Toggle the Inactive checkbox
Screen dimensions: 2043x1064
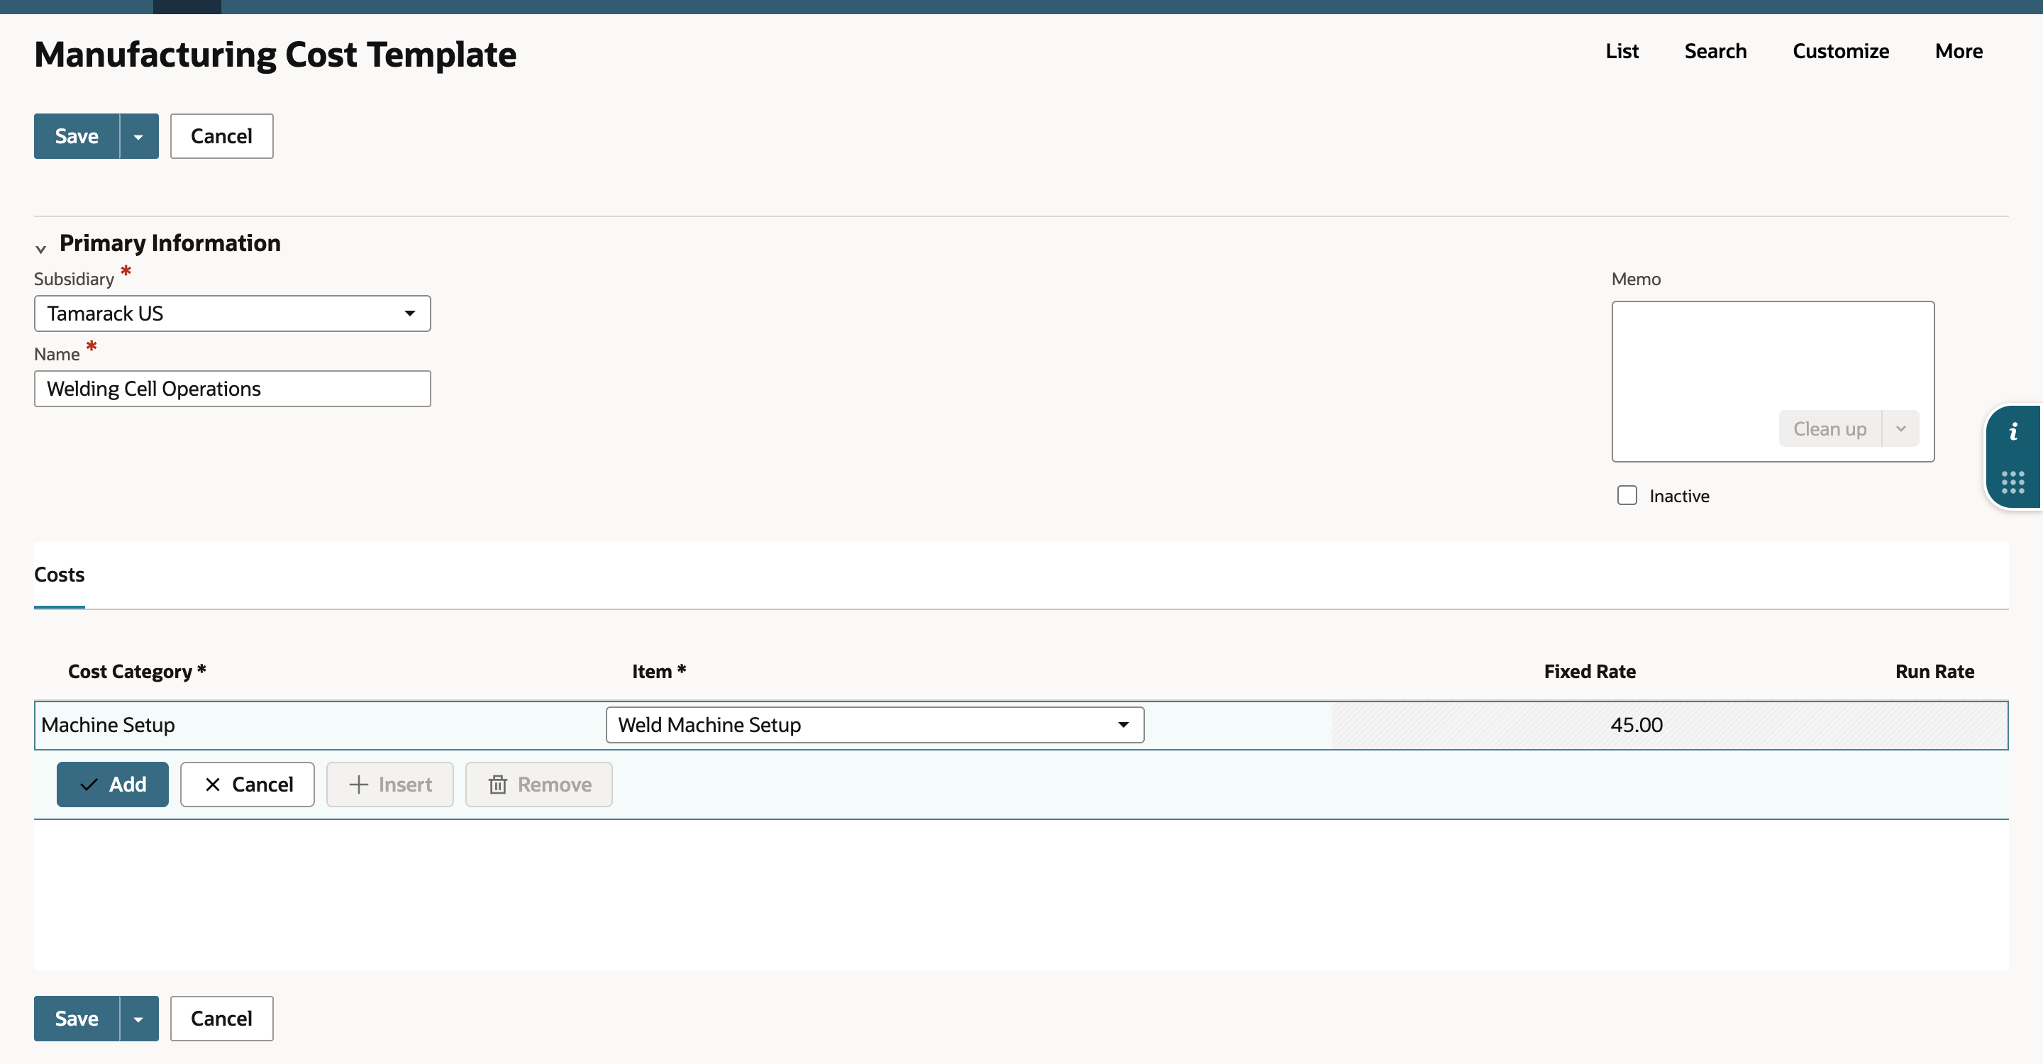click(x=1627, y=496)
